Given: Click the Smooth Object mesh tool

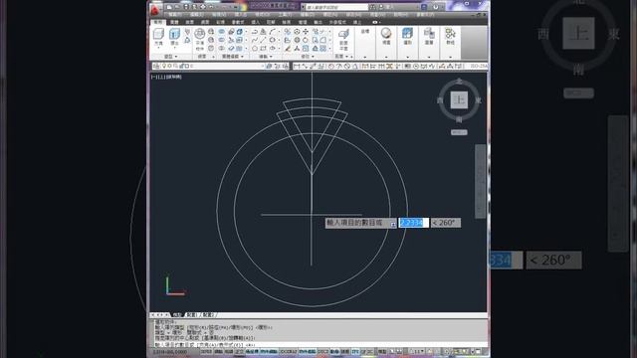Looking at the screenshot, I should pos(200,39).
